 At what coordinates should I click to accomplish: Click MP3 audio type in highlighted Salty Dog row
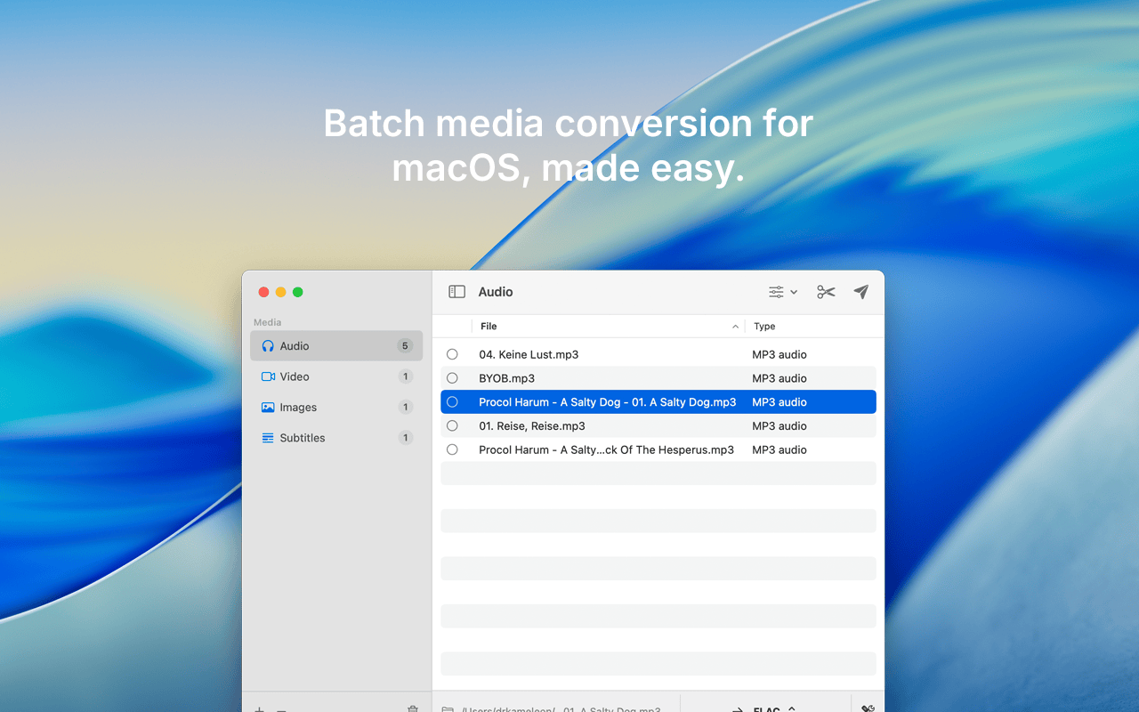(x=780, y=402)
